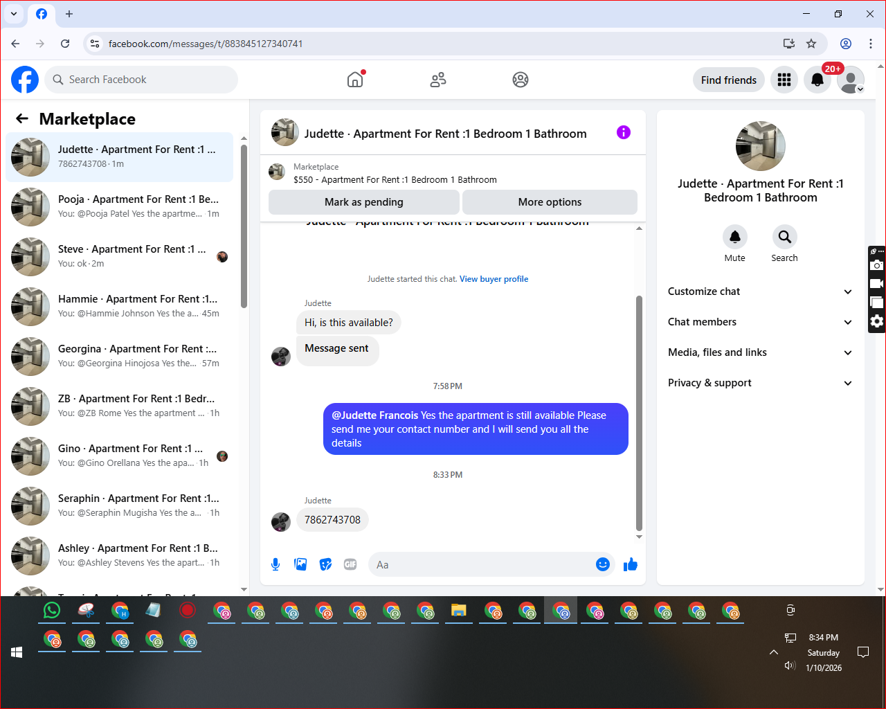Viewport: 886px width, 709px height.
Task: Click the video icon in side recorder toolbar
Action: tap(877, 283)
